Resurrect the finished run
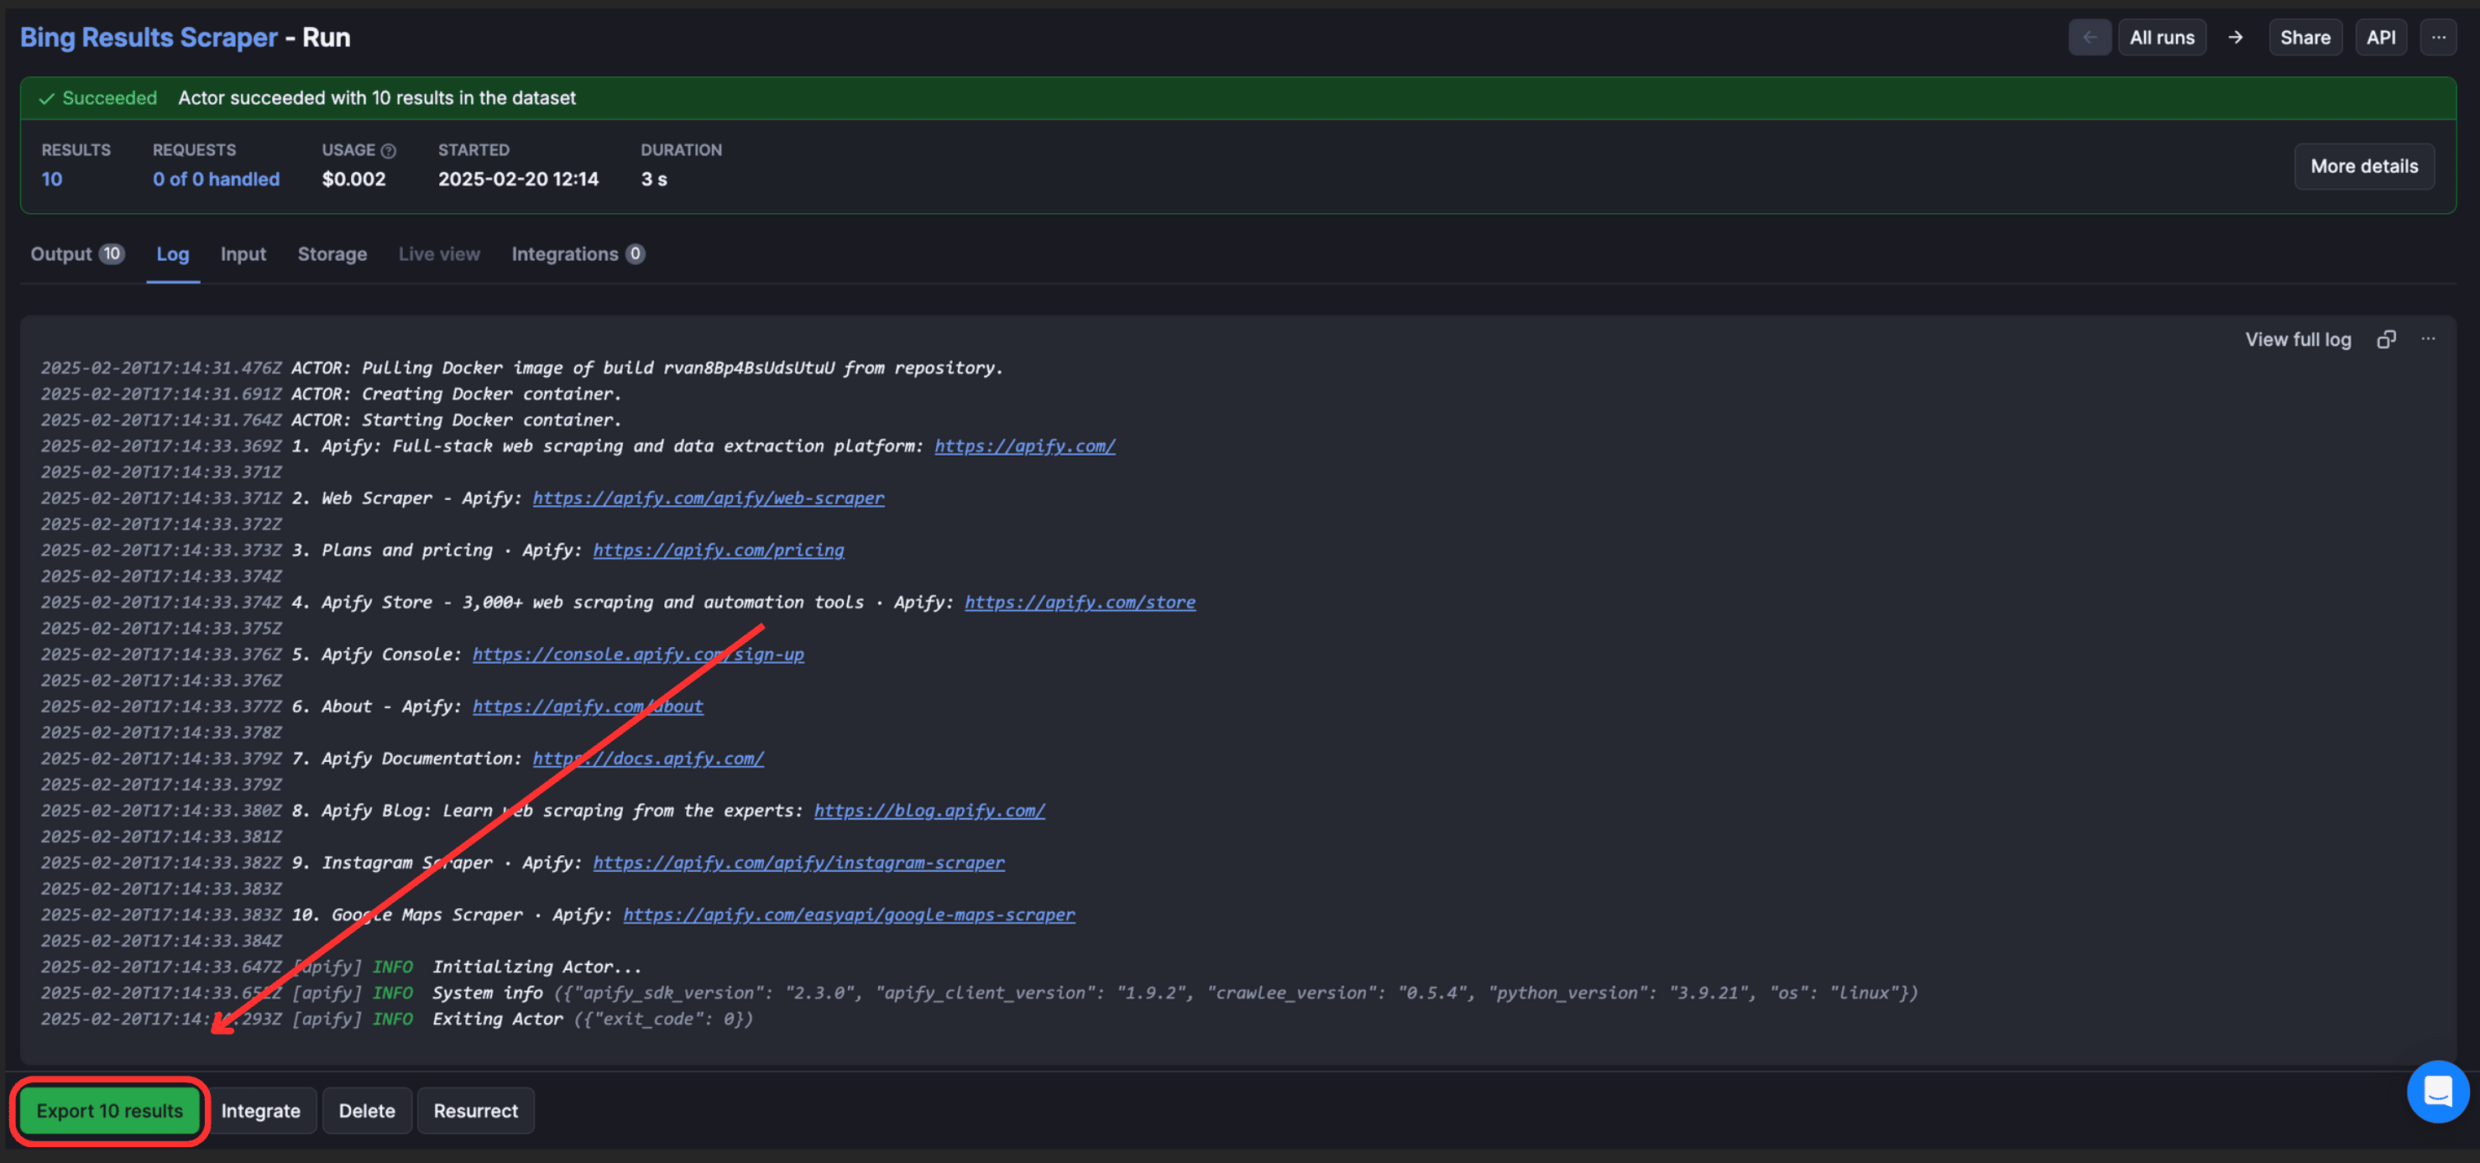 (475, 1110)
